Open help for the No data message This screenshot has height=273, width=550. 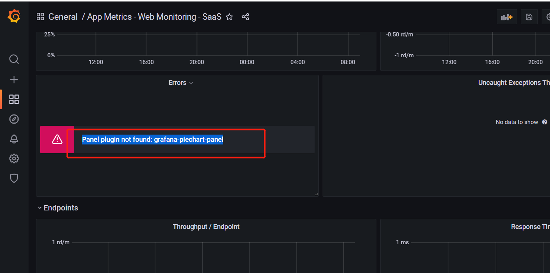point(545,122)
